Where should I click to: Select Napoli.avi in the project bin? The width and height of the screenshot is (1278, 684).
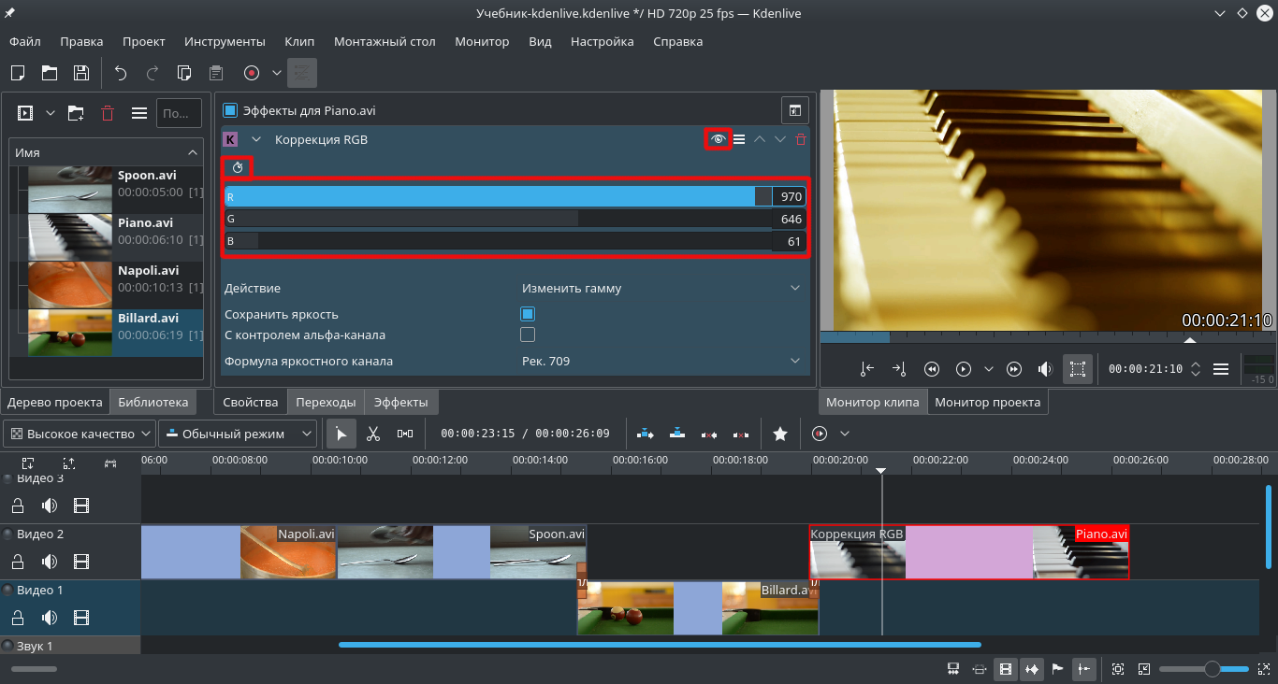[x=146, y=271]
